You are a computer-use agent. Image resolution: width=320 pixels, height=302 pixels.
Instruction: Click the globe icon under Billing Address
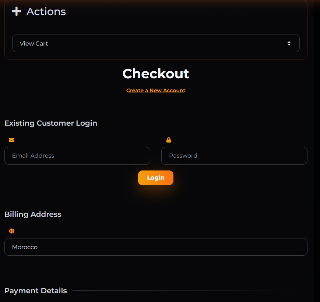click(12, 231)
